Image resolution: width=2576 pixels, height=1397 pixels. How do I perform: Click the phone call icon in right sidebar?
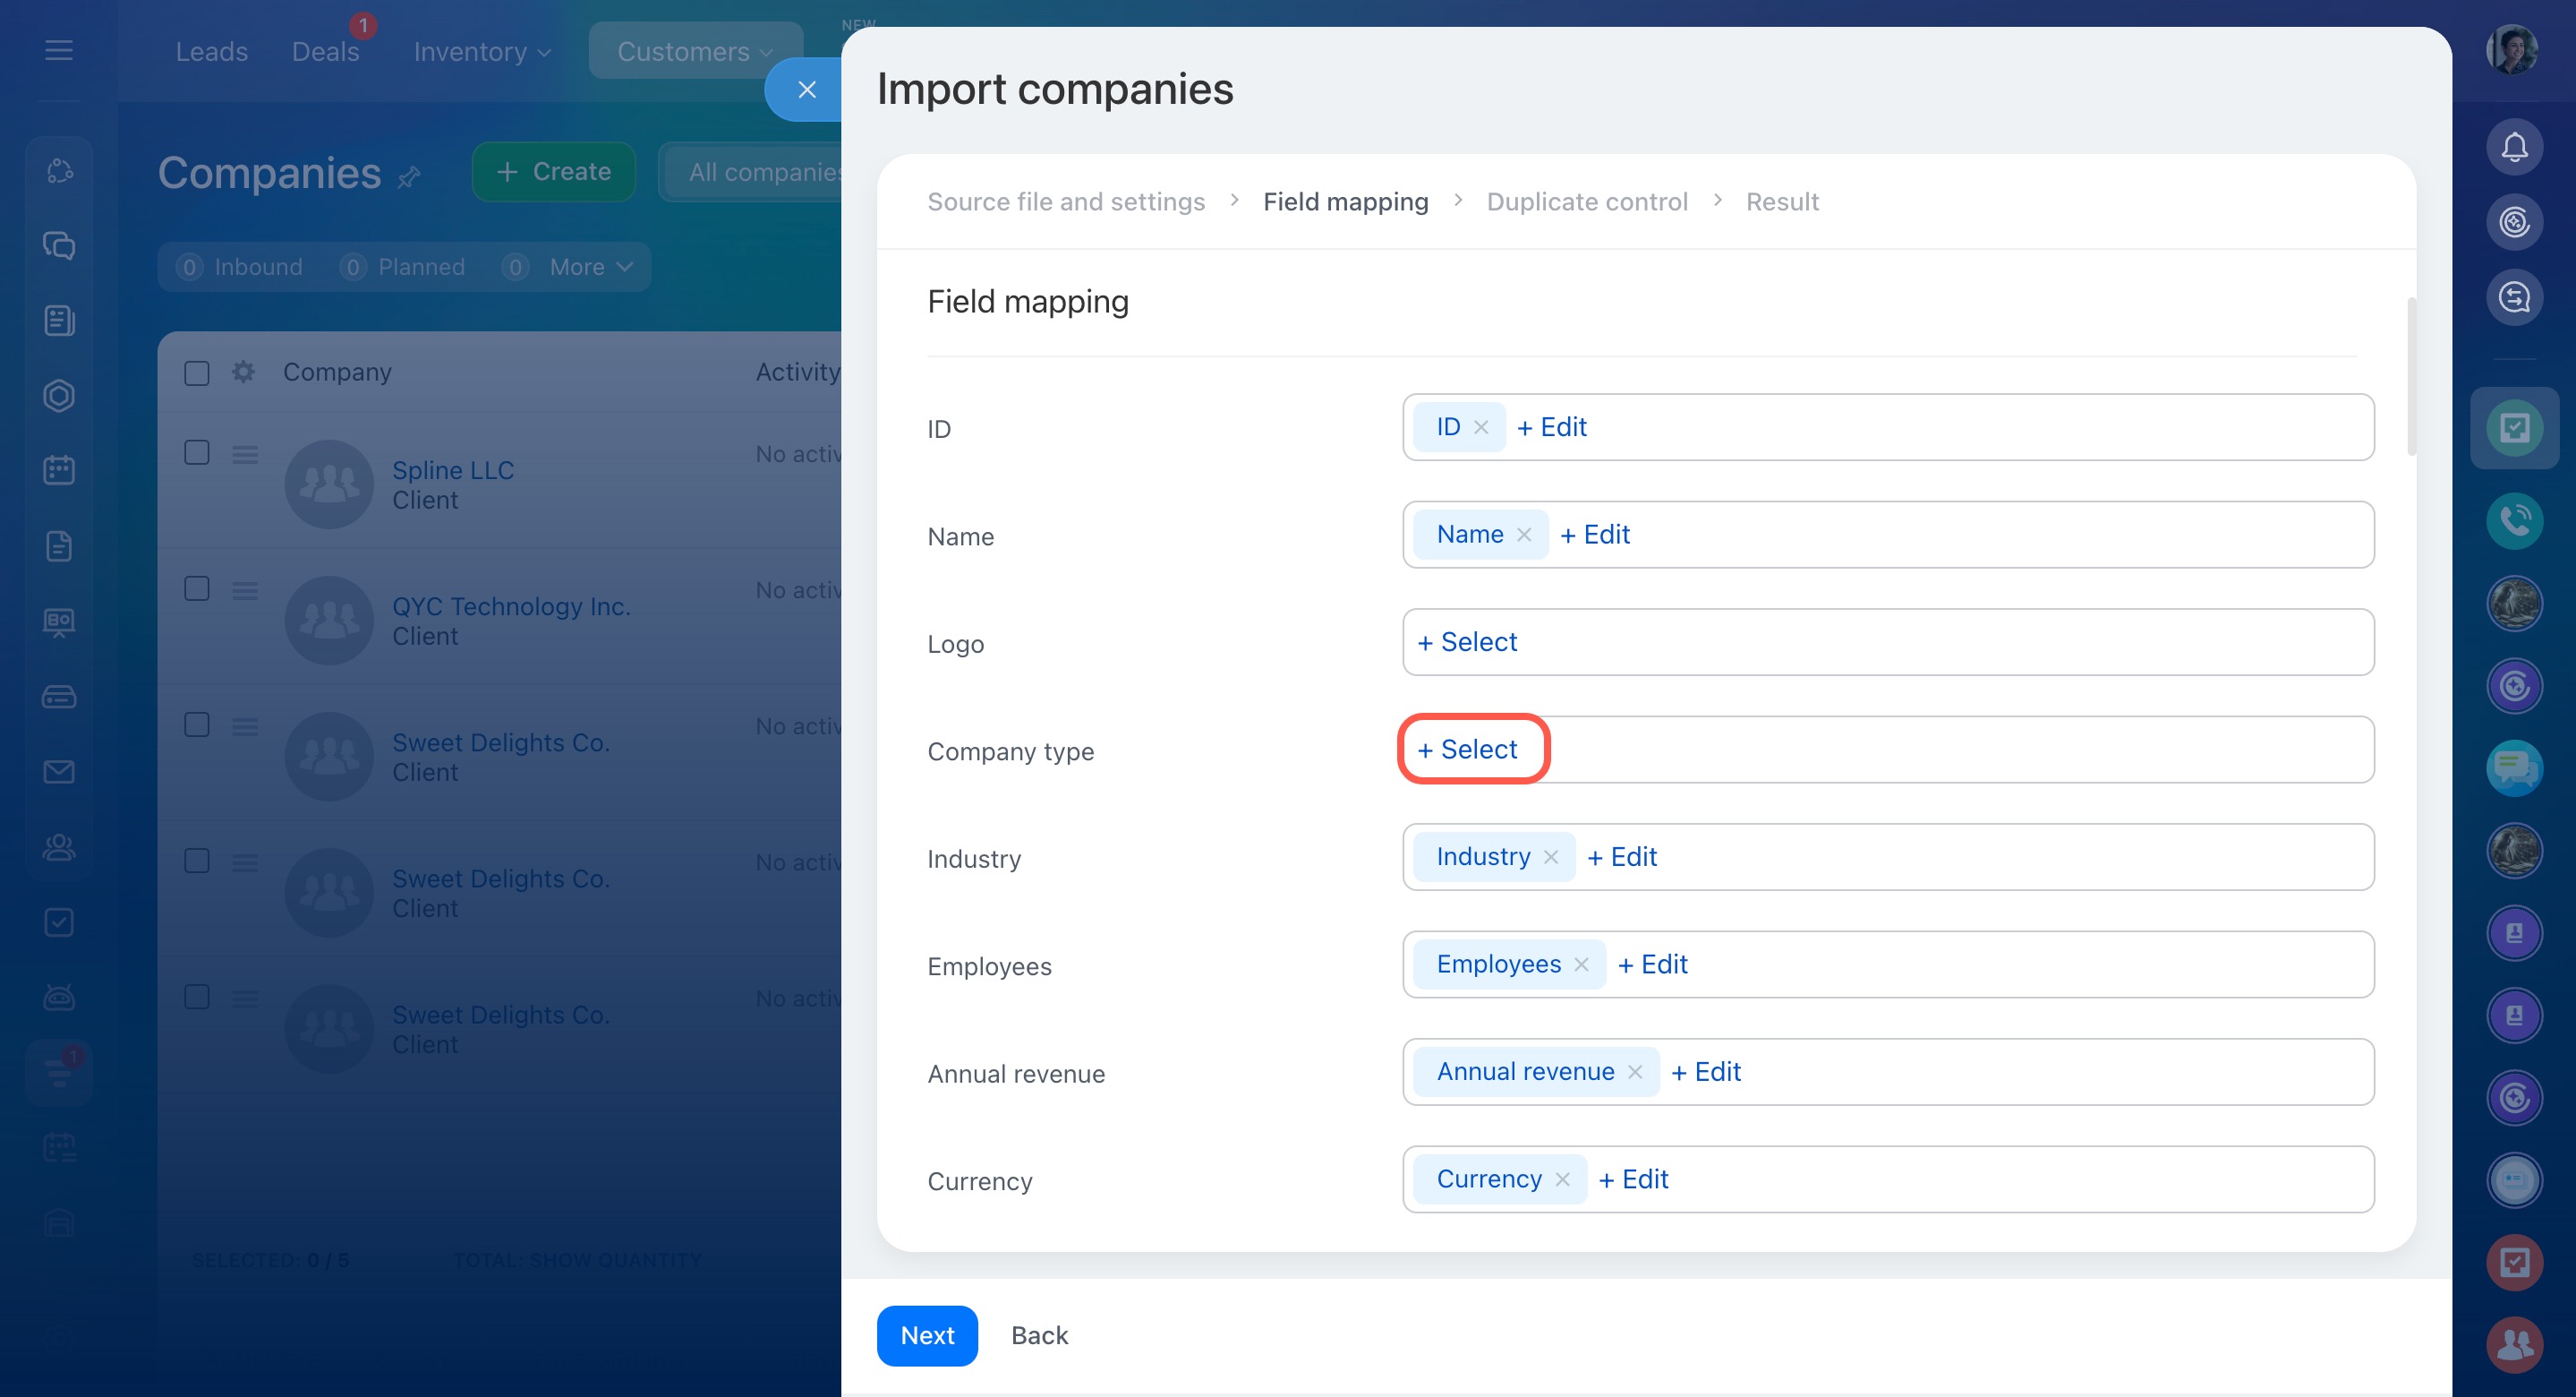click(x=2513, y=519)
